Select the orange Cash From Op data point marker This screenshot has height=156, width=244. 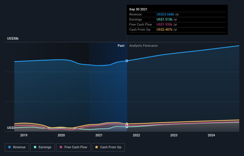click(x=127, y=124)
